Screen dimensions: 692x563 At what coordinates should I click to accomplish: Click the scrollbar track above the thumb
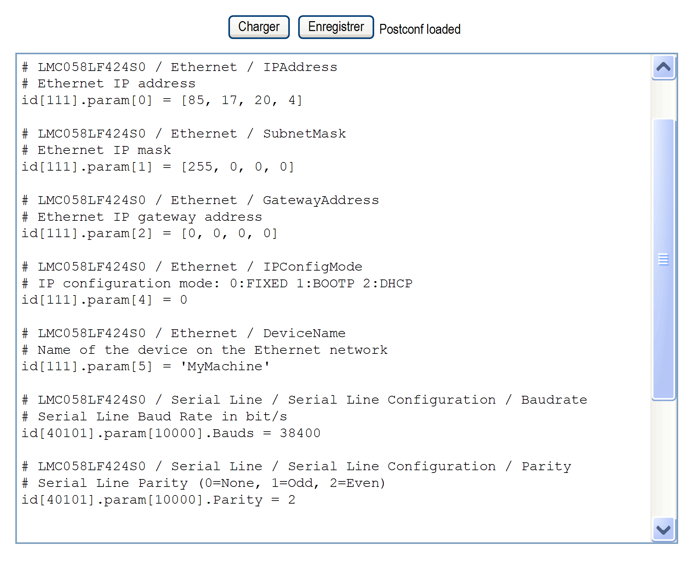(x=663, y=99)
